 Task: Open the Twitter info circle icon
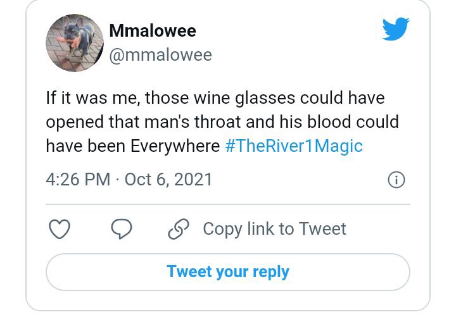tap(396, 180)
